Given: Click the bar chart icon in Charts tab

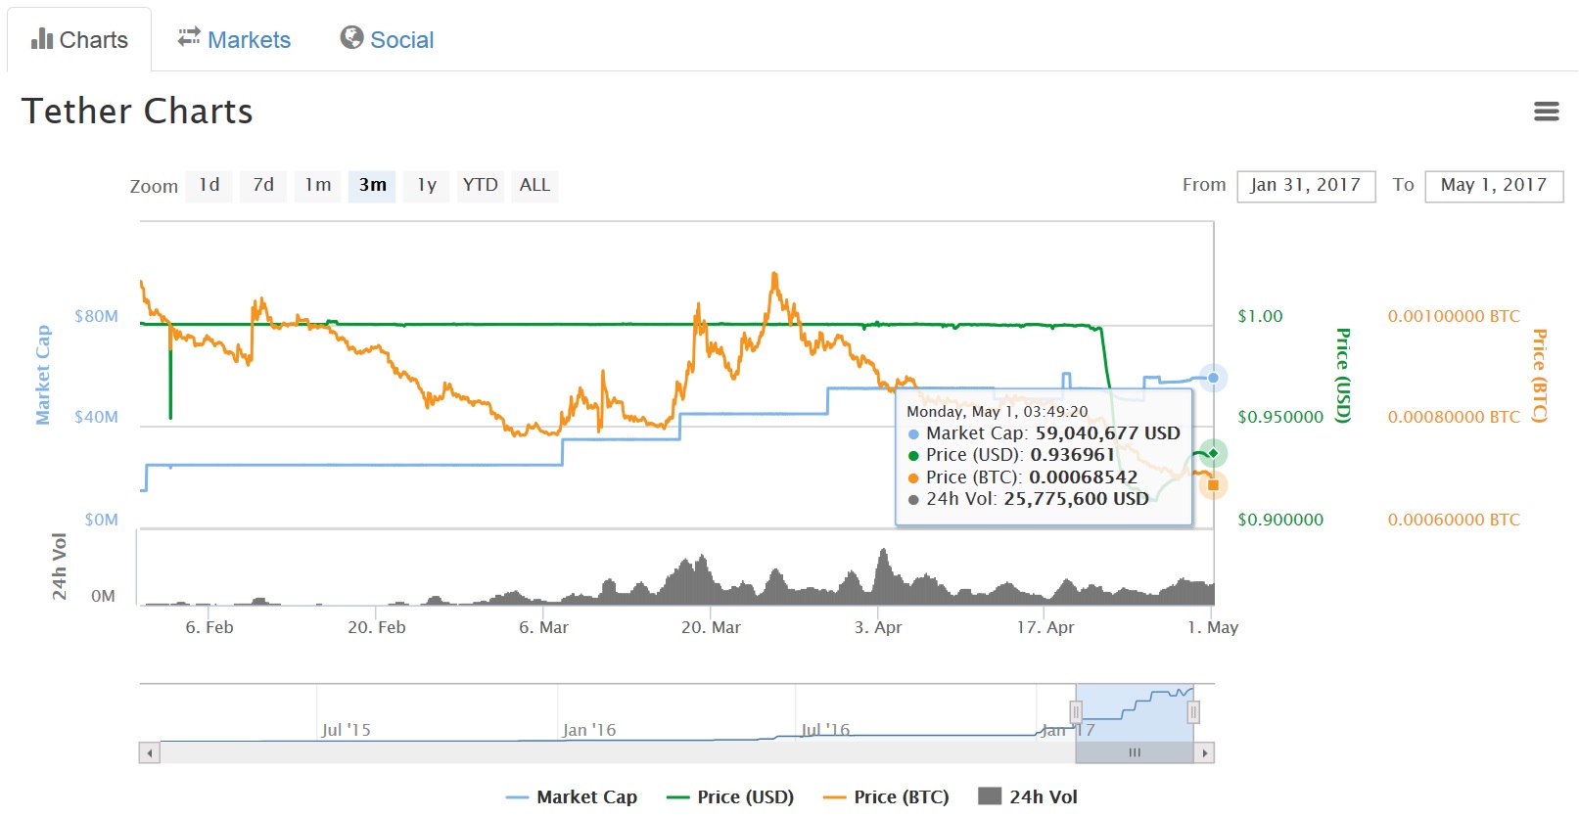Looking at the screenshot, I should pyautogui.click(x=42, y=39).
